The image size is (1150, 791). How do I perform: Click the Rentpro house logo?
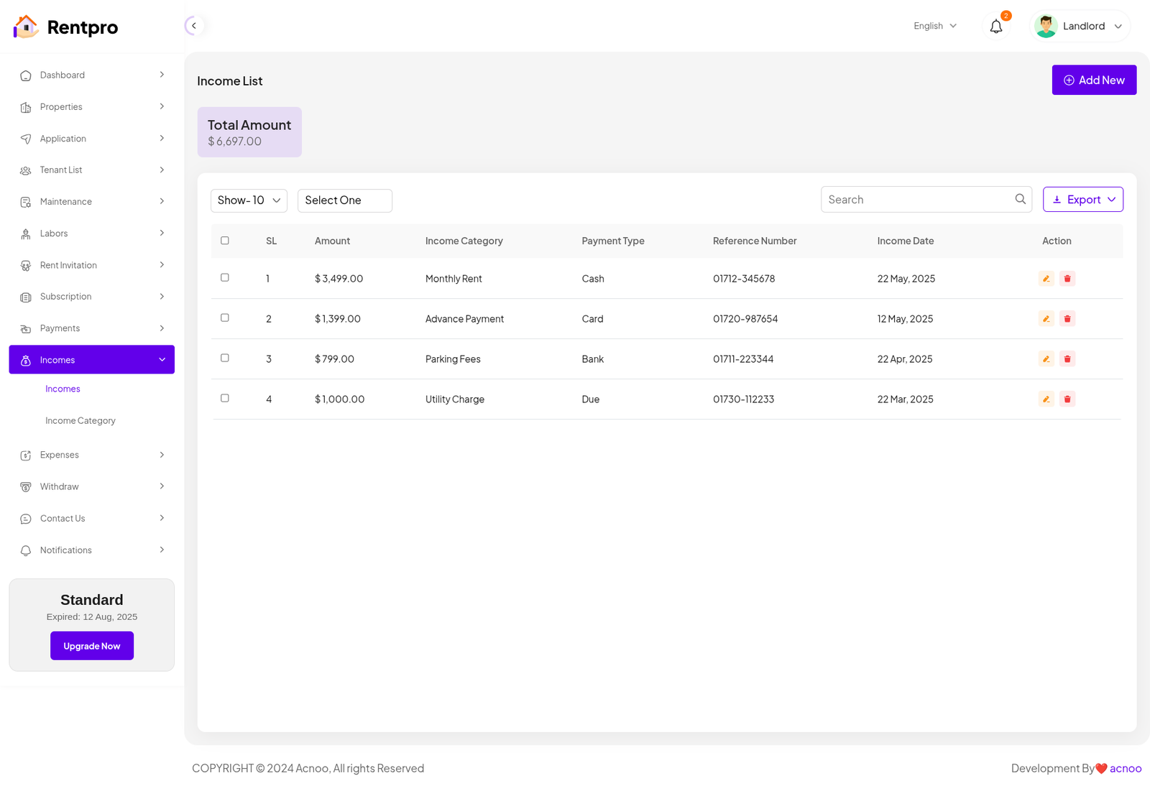tap(26, 27)
